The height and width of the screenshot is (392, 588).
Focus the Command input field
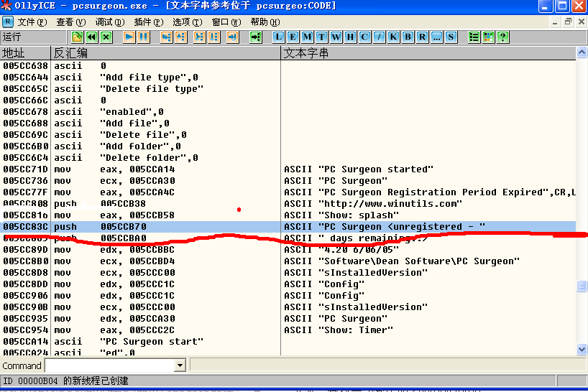tap(110, 365)
